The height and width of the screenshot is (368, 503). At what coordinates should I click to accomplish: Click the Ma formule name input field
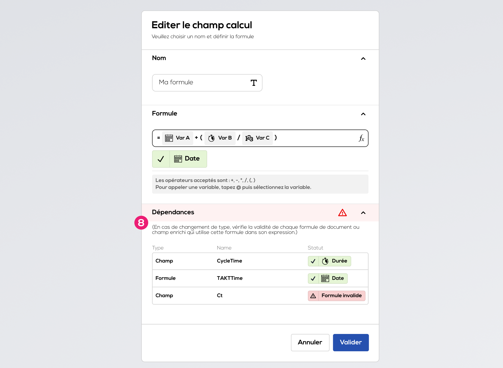tap(207, 83)
